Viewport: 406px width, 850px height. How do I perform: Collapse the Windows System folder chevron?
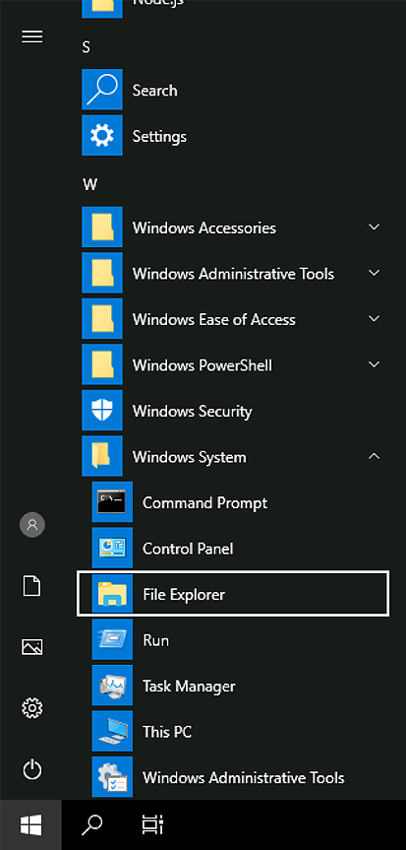point(375,456)
